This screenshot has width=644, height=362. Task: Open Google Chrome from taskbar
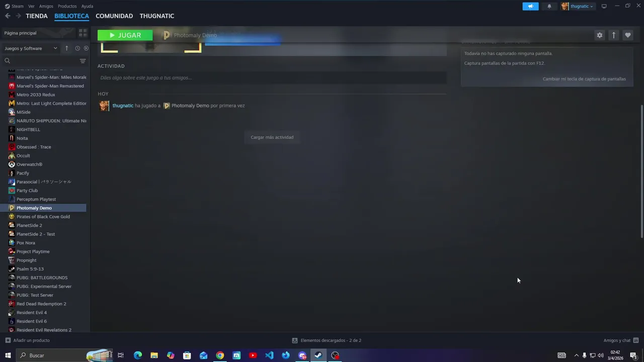pos(220,355)
